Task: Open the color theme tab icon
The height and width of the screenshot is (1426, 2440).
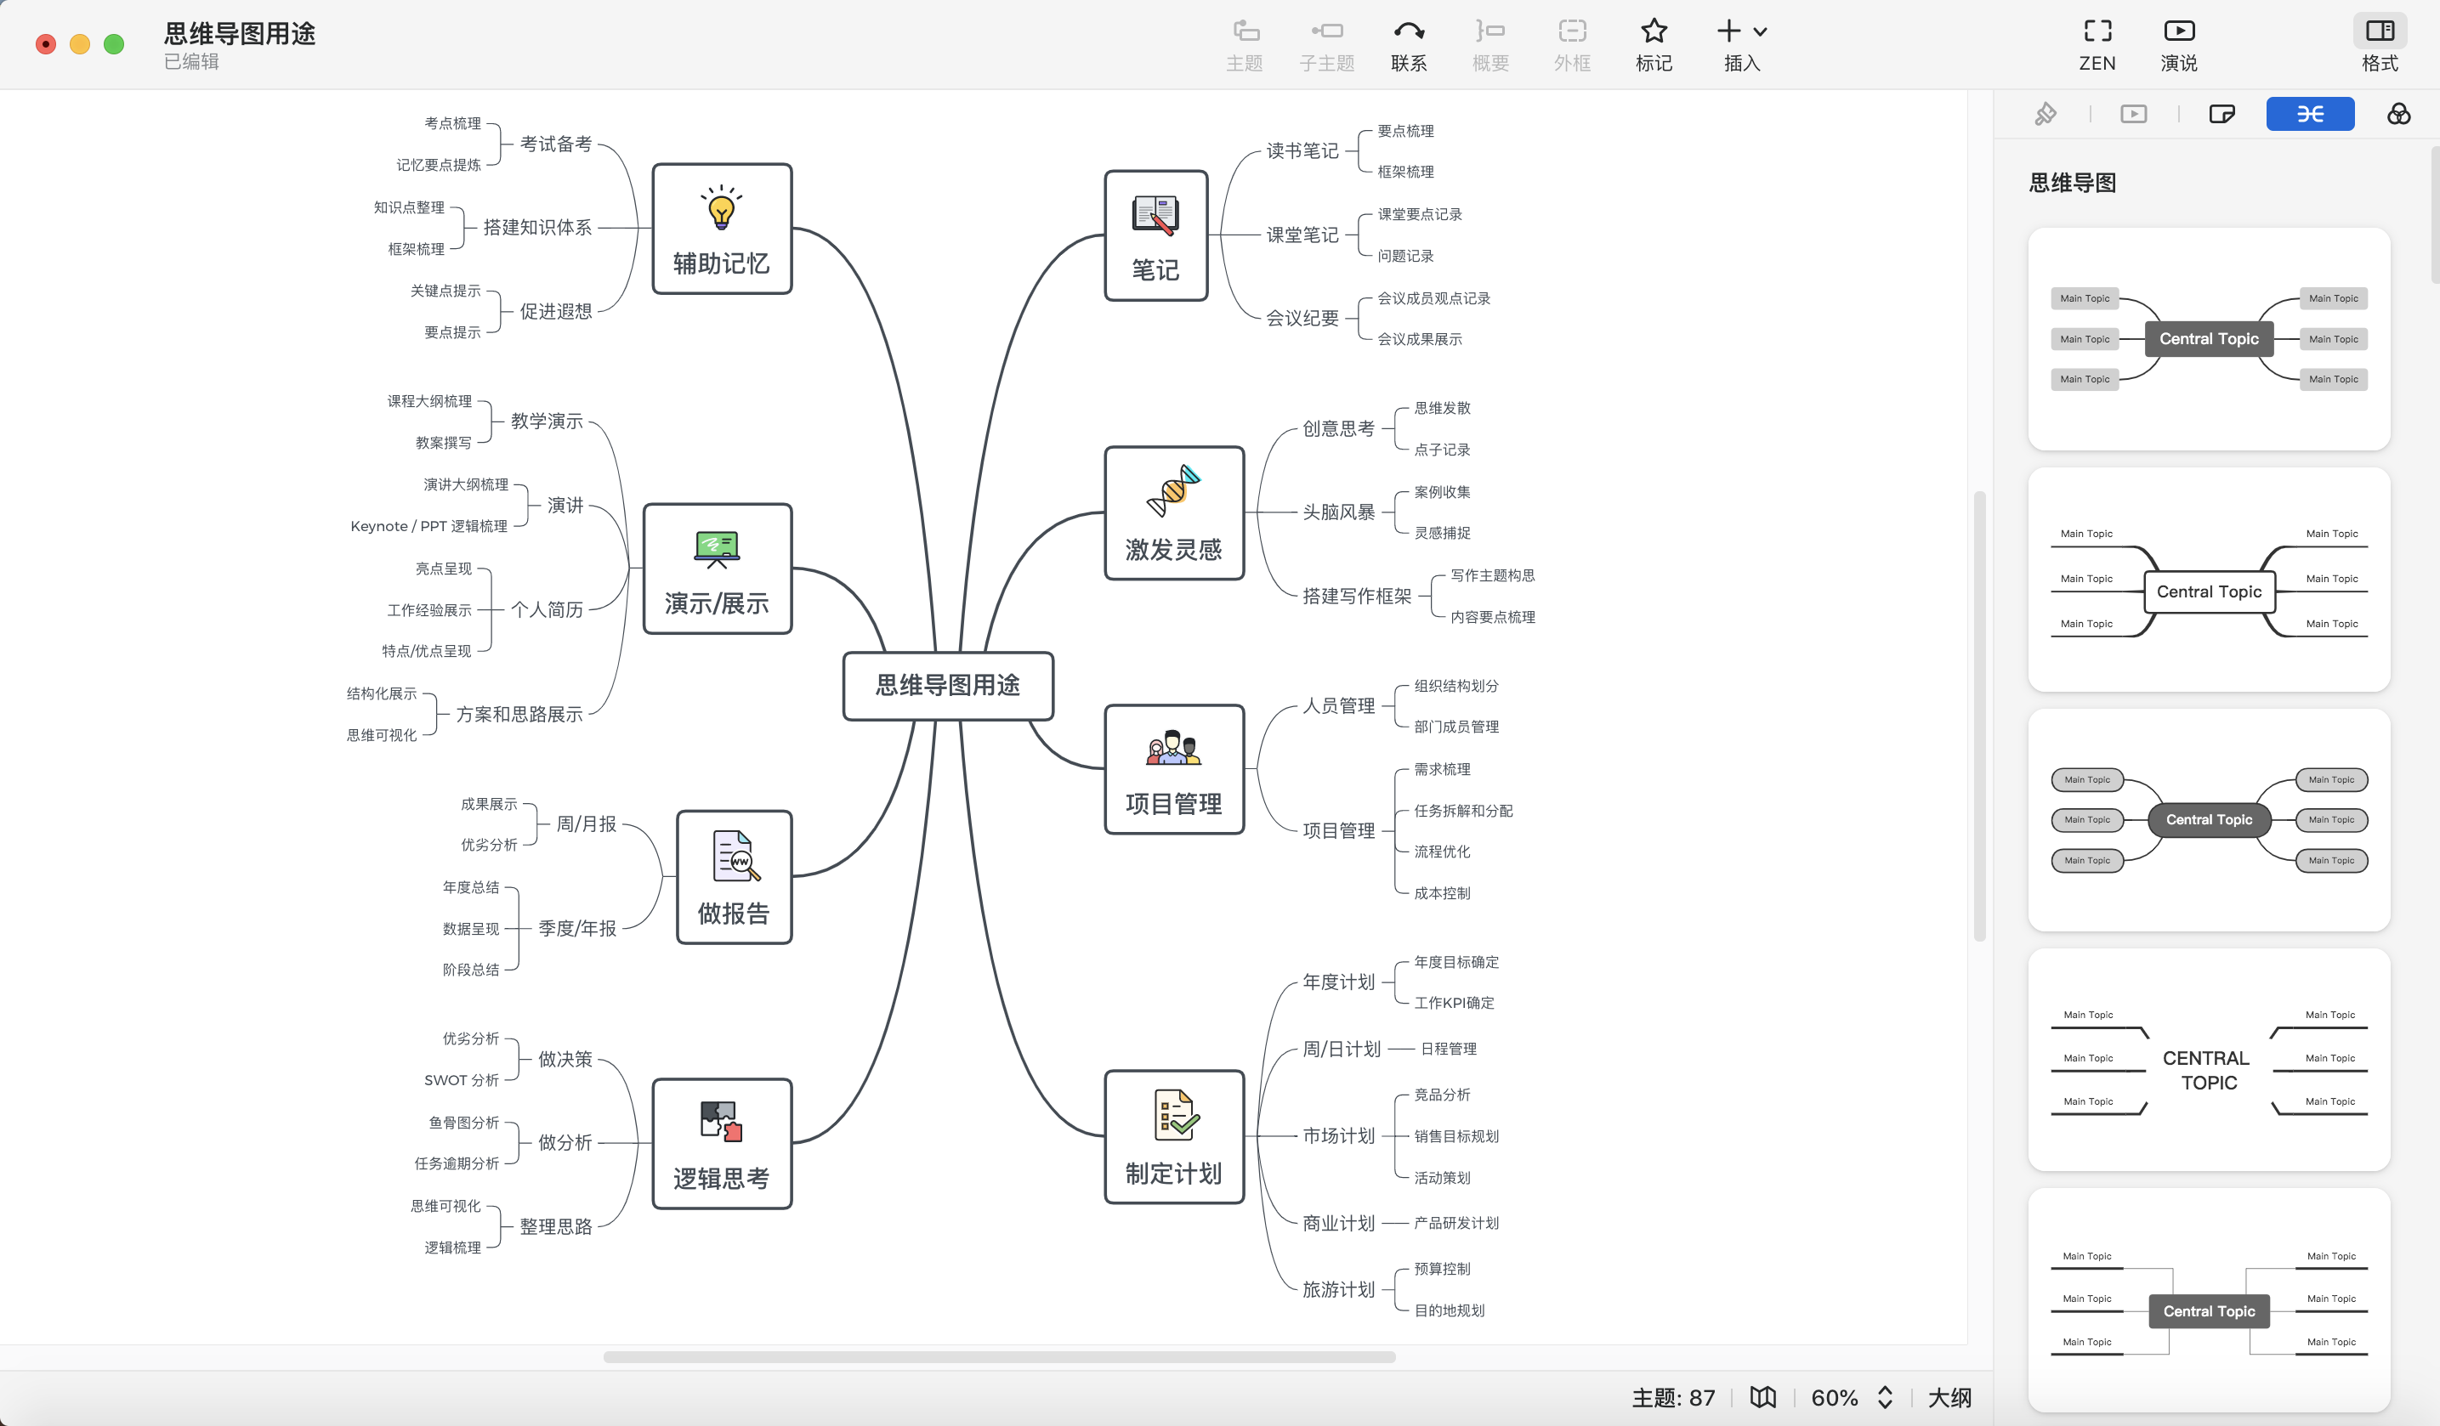Action: (2398, 114)
